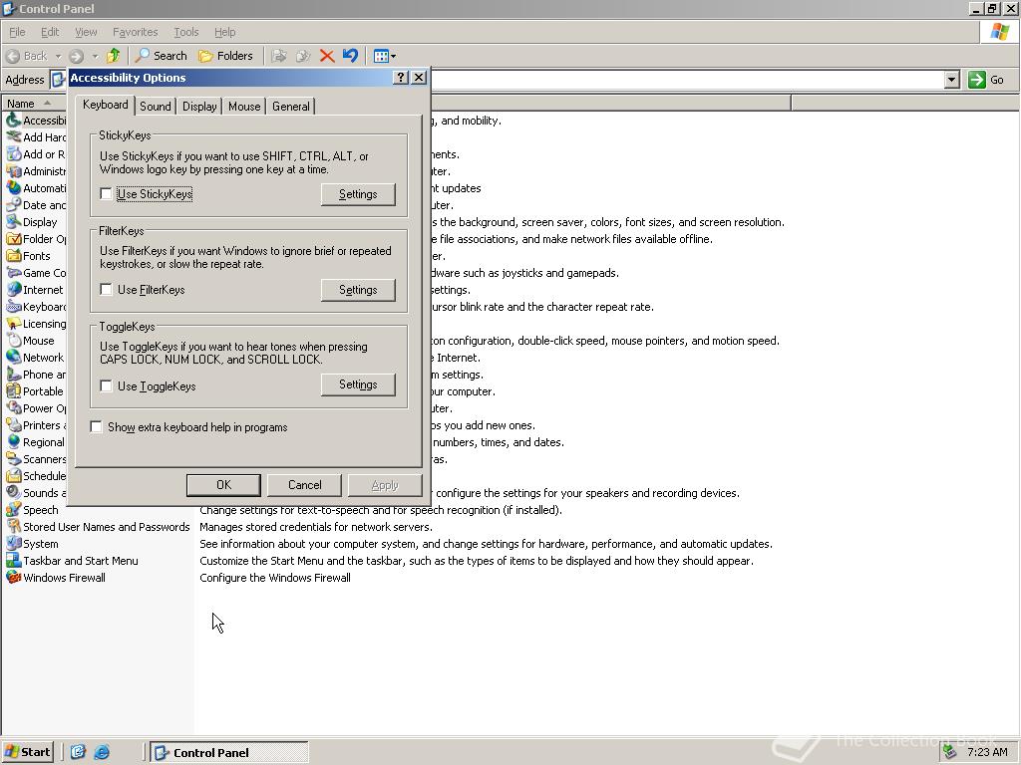Expand the Back button history arrow
The image size is (1021, 765).
click(x=58, y=56)
